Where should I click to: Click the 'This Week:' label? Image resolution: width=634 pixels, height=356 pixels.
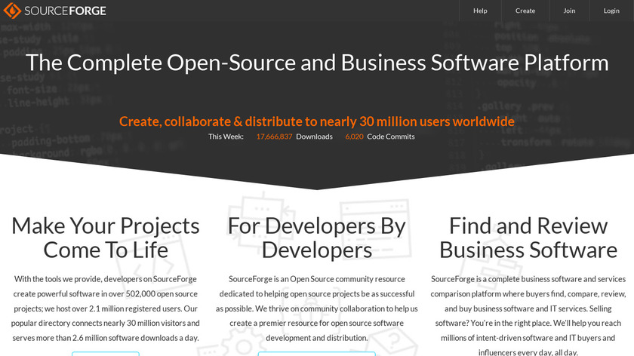(226, 137)
